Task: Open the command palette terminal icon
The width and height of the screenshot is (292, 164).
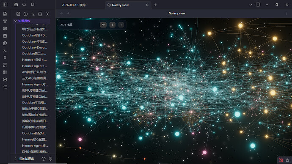Action: pos(5,50)
